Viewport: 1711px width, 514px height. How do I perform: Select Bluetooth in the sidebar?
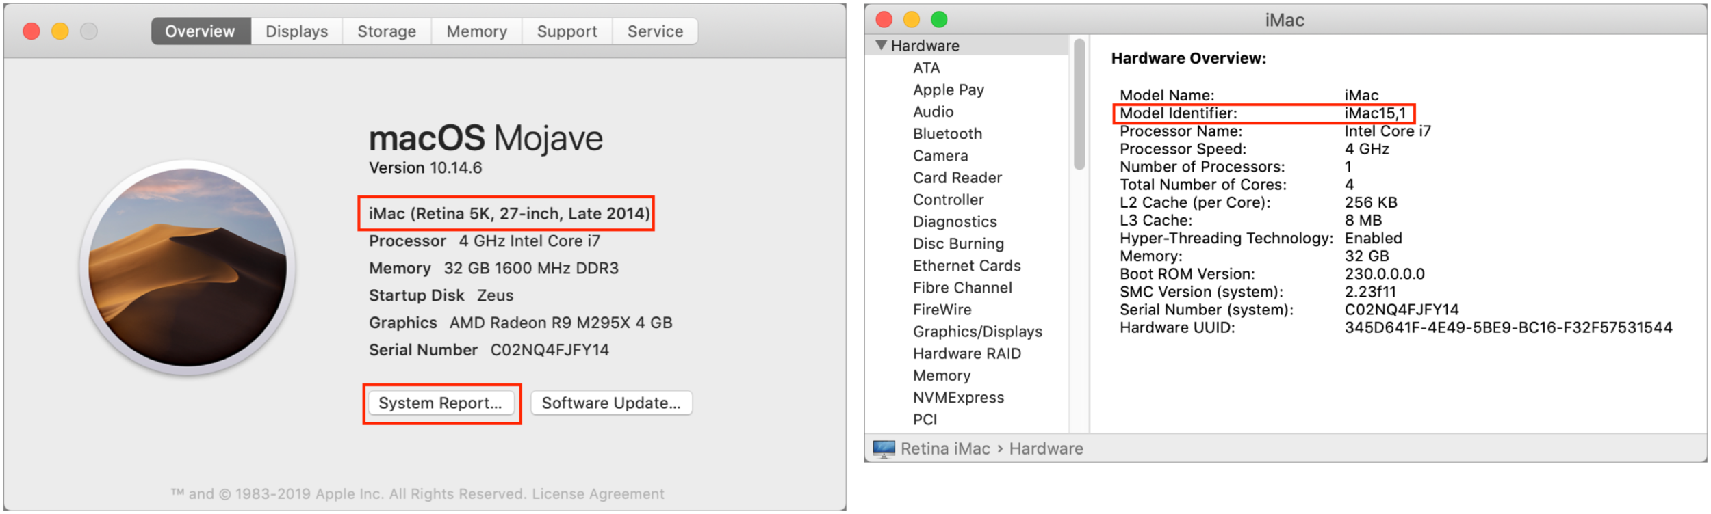point(947,133)
